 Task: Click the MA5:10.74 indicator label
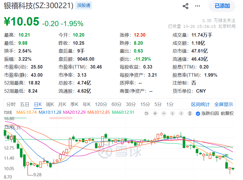tap(26, 112)
